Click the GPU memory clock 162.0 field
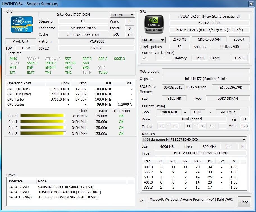The height and width of the screenshot is (212, 256). coord(200,58)
